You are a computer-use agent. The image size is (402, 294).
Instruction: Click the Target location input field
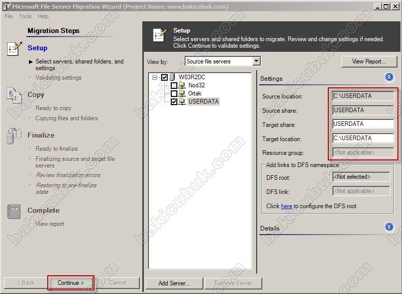point(363,138)
